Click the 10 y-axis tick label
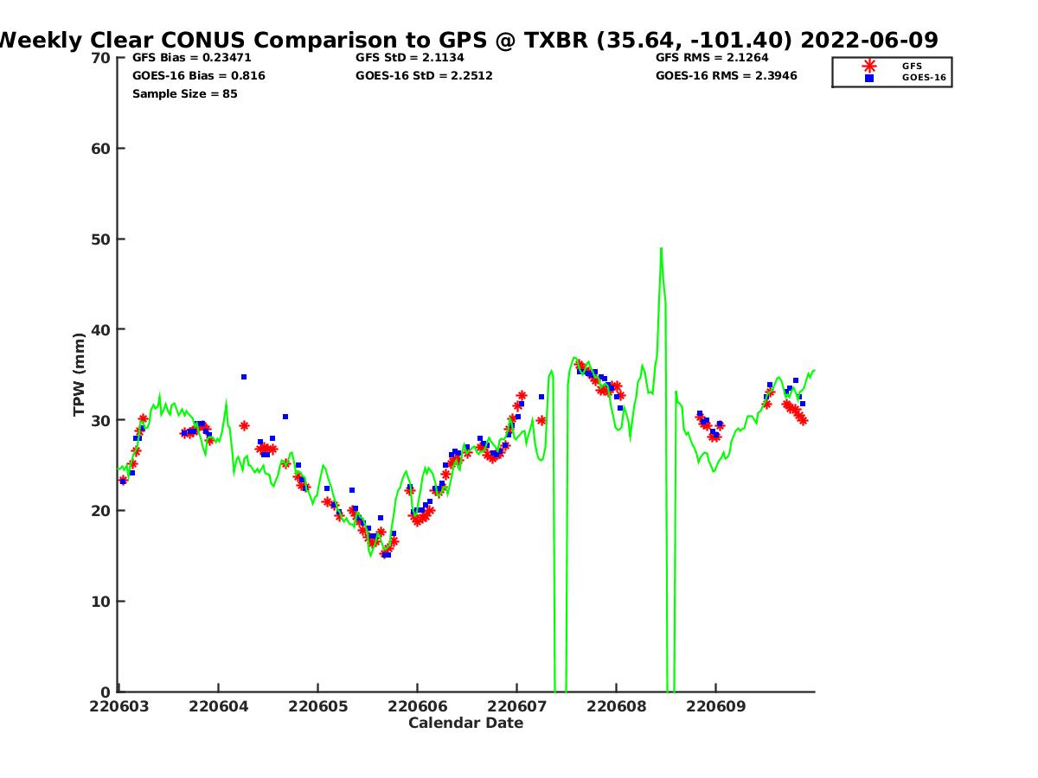 tap(101, 602)
